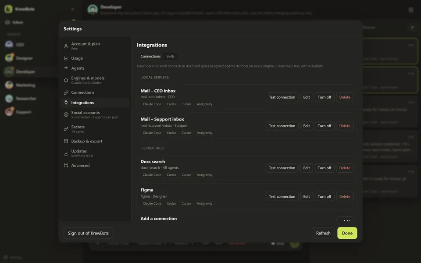Click the Antigravity tag under Figma
This screenshot has width=421, height=263.
[x=204, y=203]
